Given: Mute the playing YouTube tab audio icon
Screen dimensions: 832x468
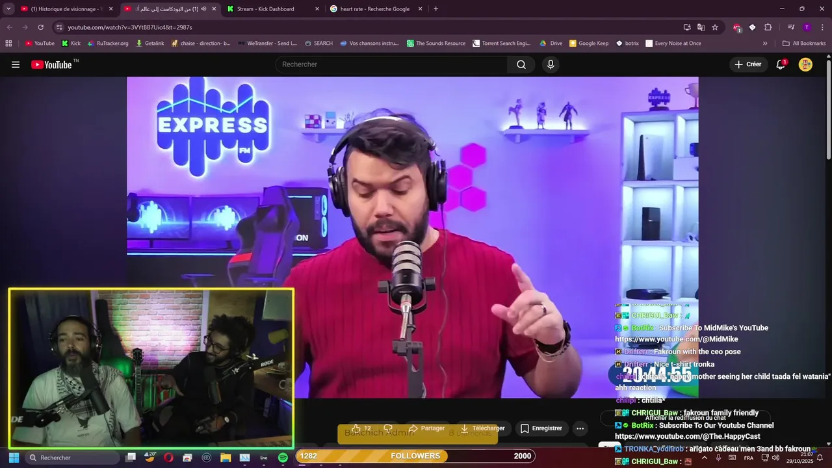Looking at the screenshot, I should pyautogui.click(x=204, y=9).
